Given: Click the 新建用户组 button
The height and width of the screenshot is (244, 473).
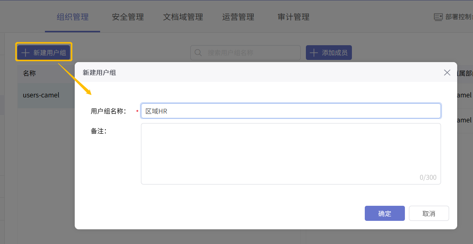Looking at the screenshot, I should click(x=43, y=53).
